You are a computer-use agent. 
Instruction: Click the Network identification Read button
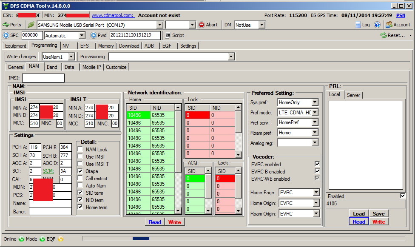pos(155,222)
